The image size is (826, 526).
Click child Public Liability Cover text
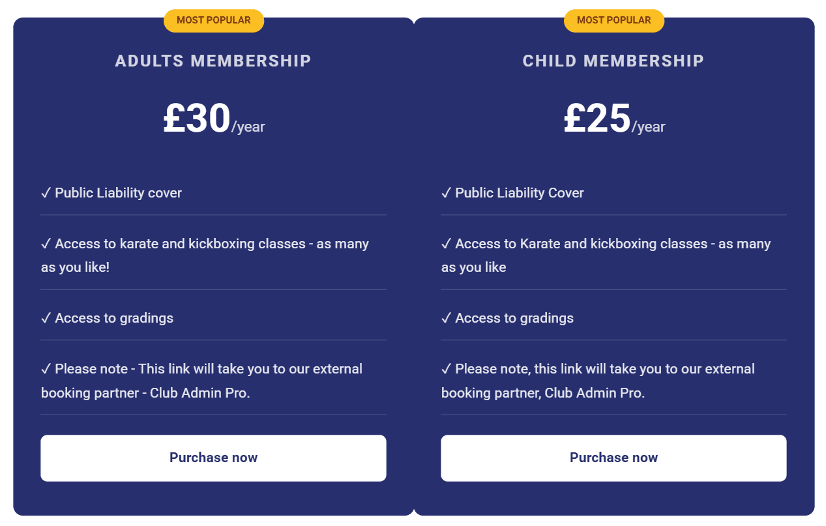[520, 193]
